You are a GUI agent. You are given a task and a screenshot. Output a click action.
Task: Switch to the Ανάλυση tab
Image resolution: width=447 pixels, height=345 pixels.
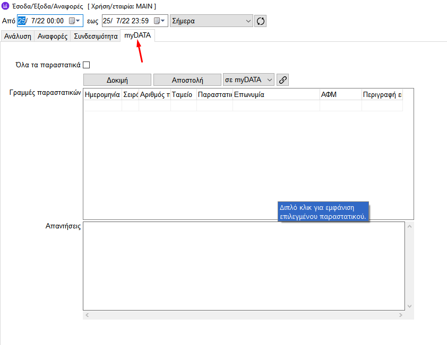[18, 36]
